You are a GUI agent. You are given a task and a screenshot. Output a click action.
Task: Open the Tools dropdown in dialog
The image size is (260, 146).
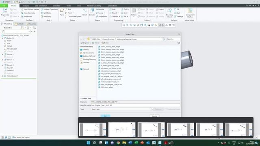click(x=105, y=43)
